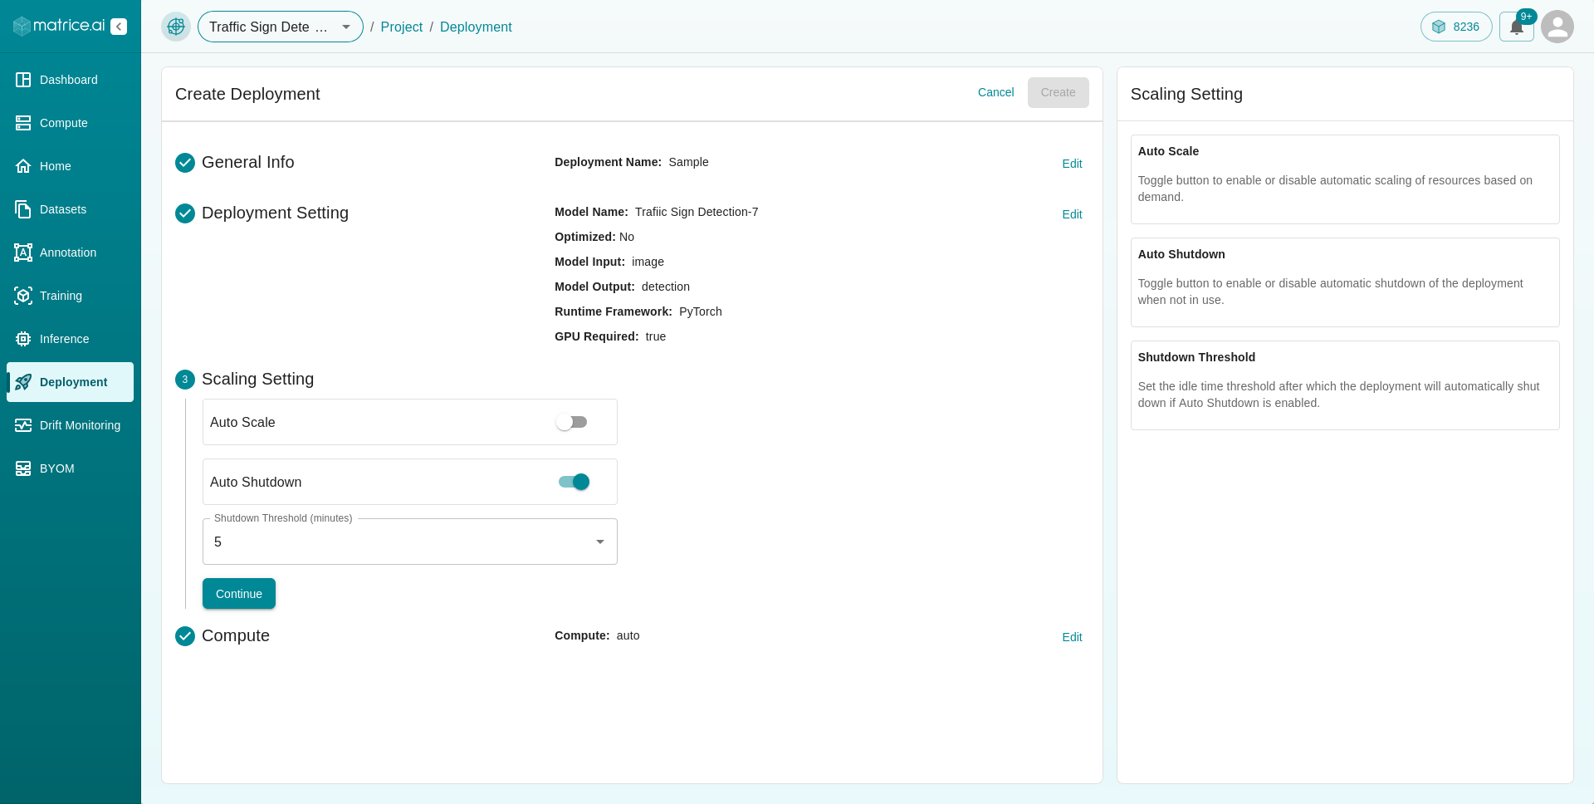
Task: Open the notifications bell icon
Action: (1516, 27)
